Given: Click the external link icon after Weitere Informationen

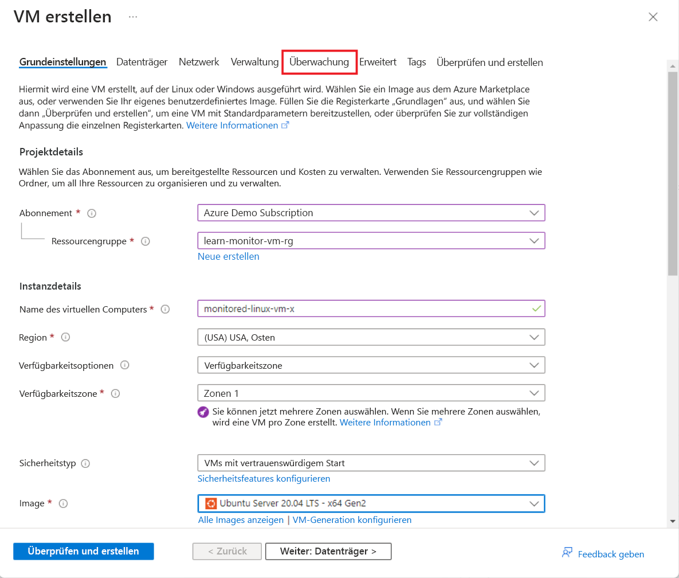Looking at the screenshot, I should (285, 125).
